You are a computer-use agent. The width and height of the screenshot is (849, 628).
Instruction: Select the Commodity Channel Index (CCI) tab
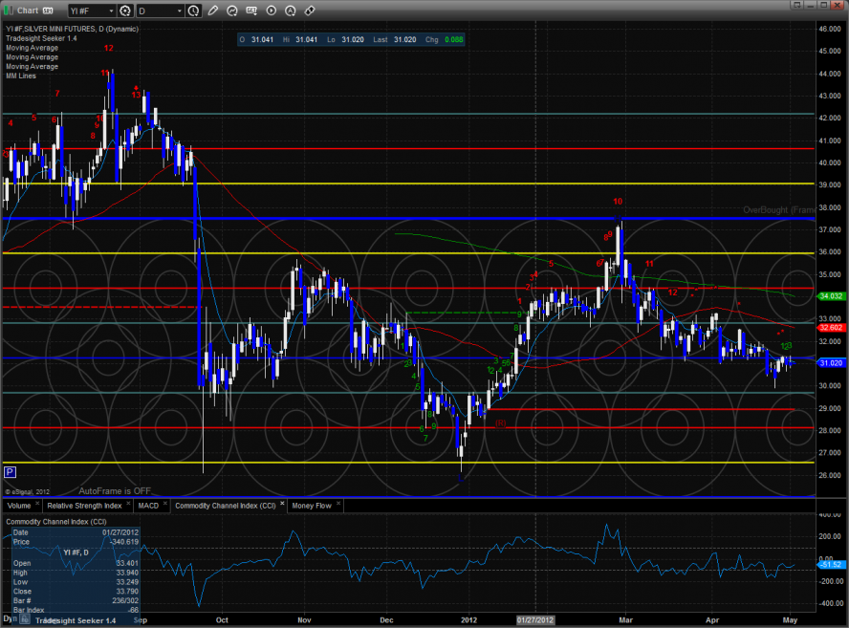click(226, 506)
